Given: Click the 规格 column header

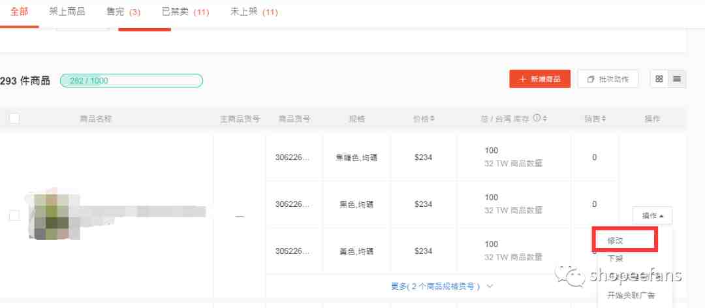Looking at the screenshot, I should 357,119.
